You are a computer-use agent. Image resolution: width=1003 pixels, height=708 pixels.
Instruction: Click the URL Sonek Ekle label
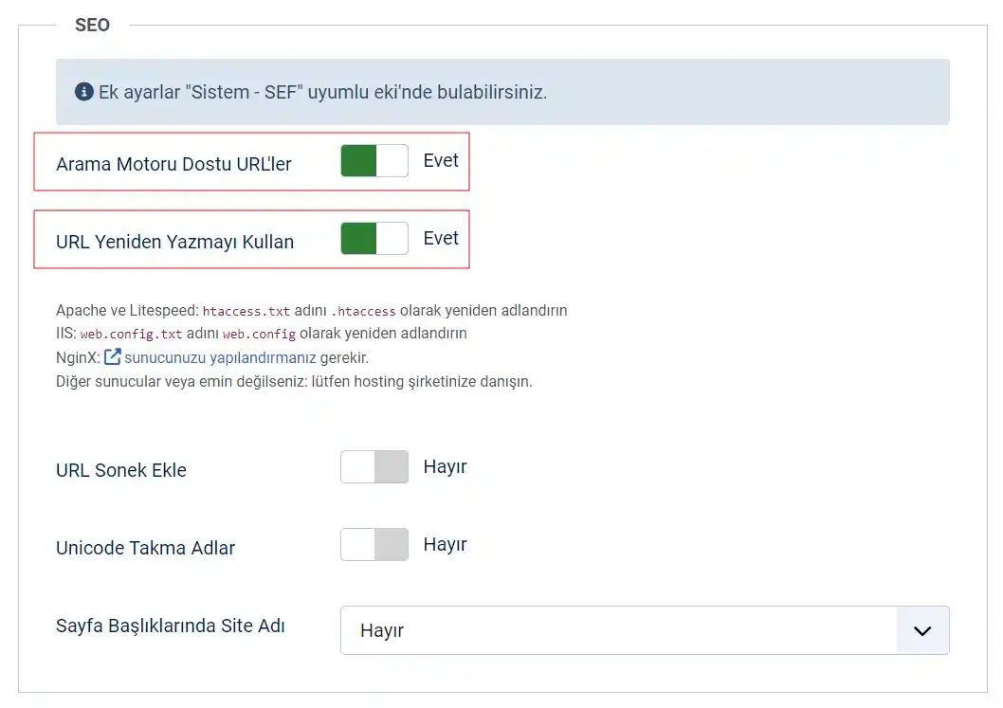[120, 469]
